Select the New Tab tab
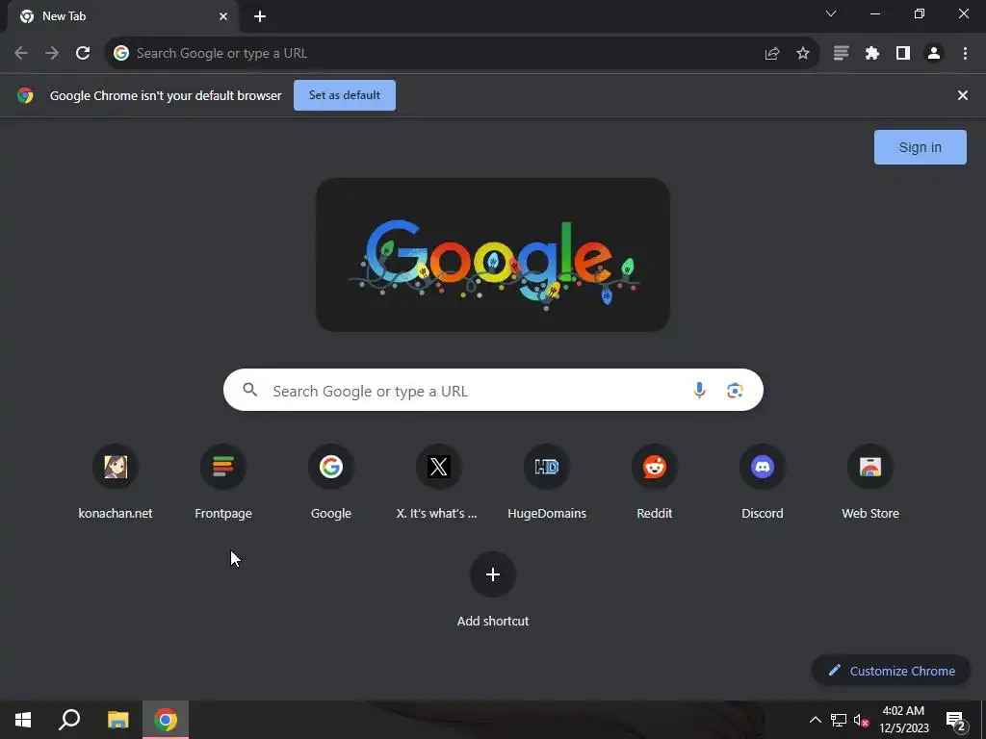The width and height of the screenshot is (986, 739). [122, 16]
